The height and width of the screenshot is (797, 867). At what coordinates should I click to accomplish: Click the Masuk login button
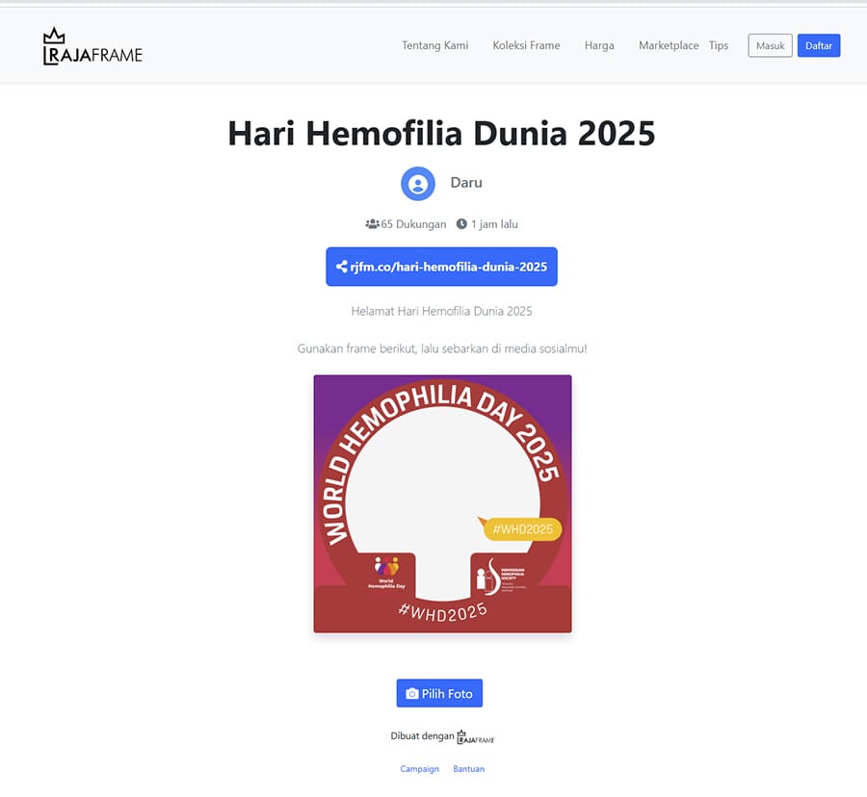(x=770, y=45)
